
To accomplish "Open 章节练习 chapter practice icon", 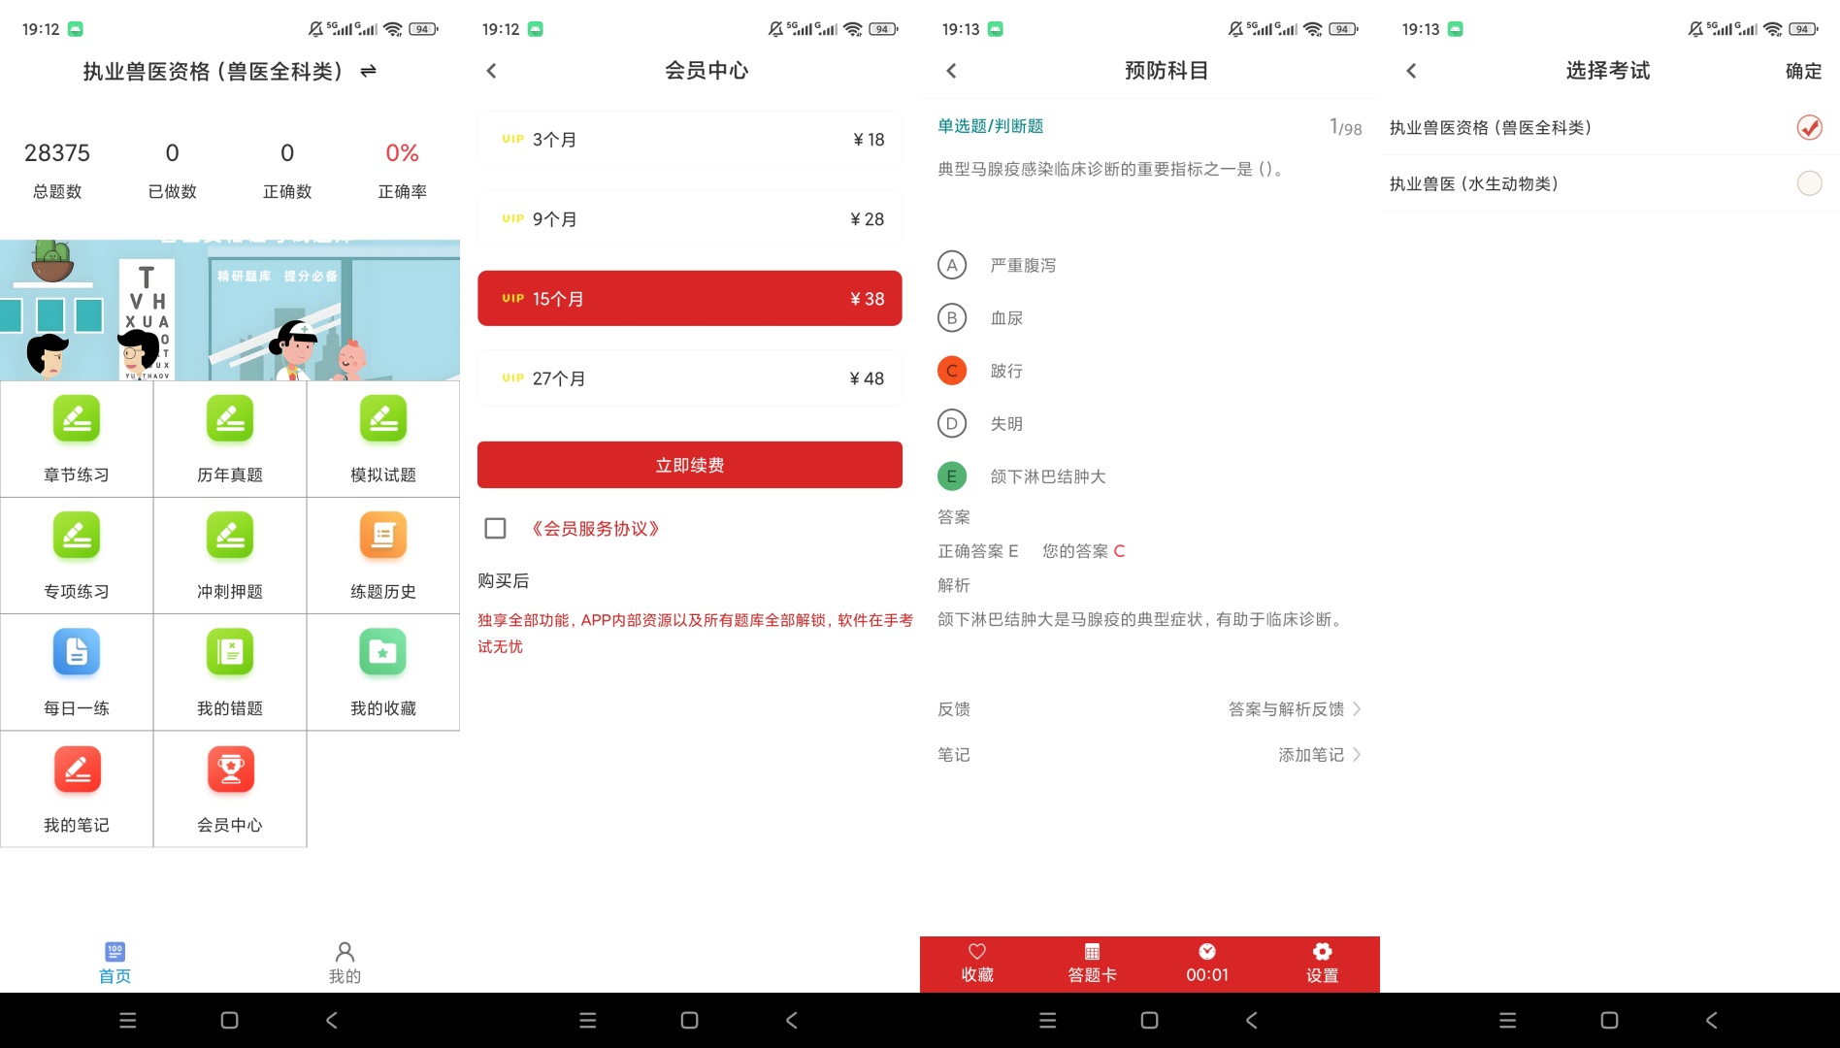I will pyautogui.click(x=77, y=419).
